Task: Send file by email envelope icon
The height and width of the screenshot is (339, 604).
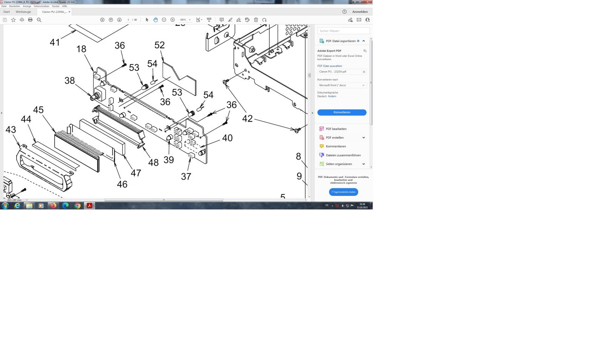Action: pos(359,20)
